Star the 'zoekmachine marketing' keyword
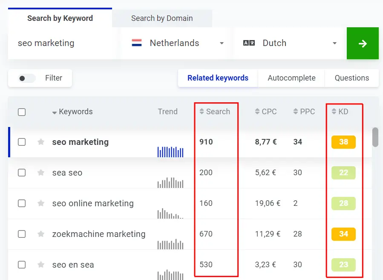This screenshot has width=383, height=280. coord(41,234)
